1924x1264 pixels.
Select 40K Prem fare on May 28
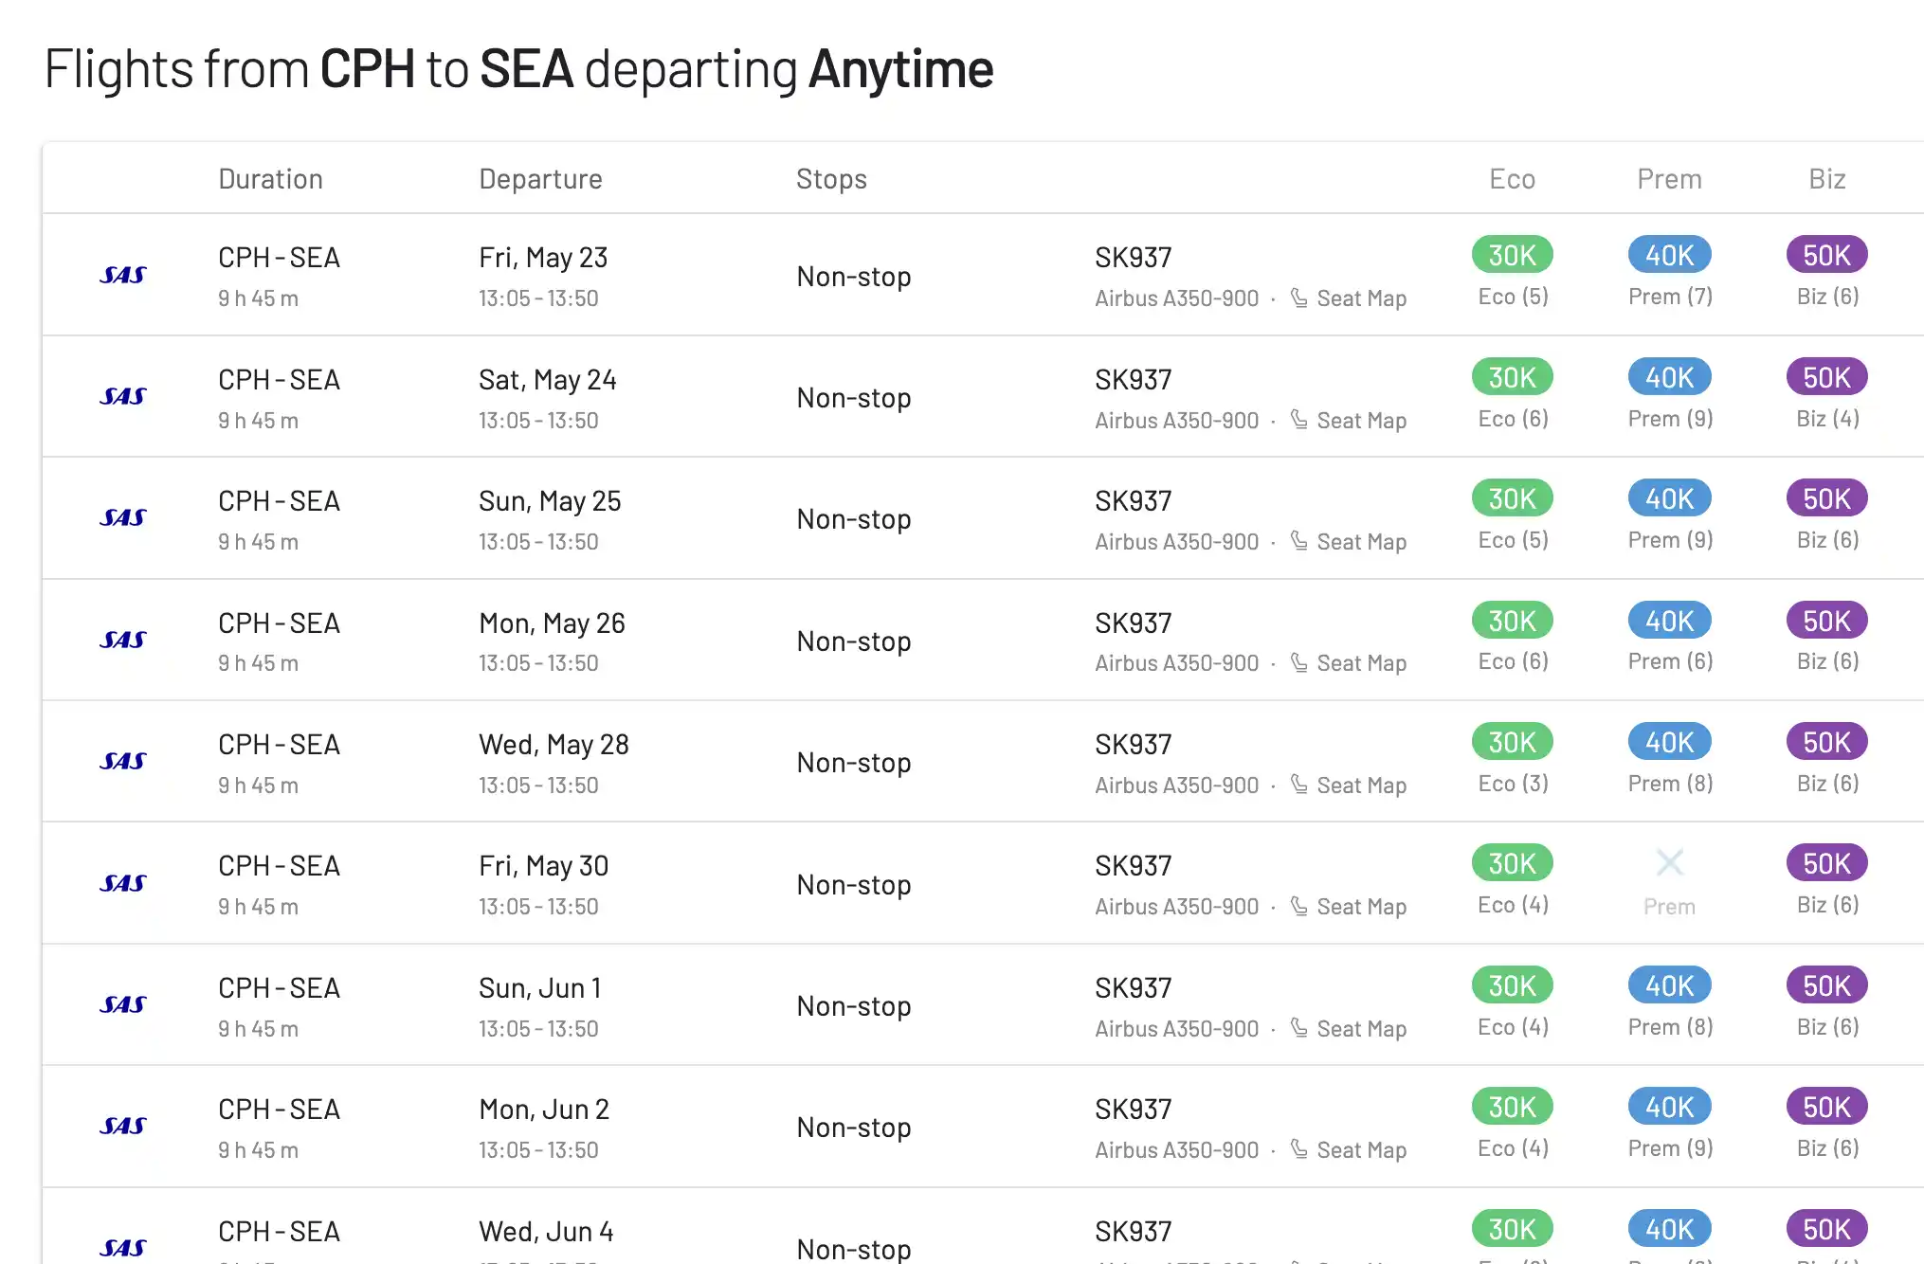[x=1670, y=742]
